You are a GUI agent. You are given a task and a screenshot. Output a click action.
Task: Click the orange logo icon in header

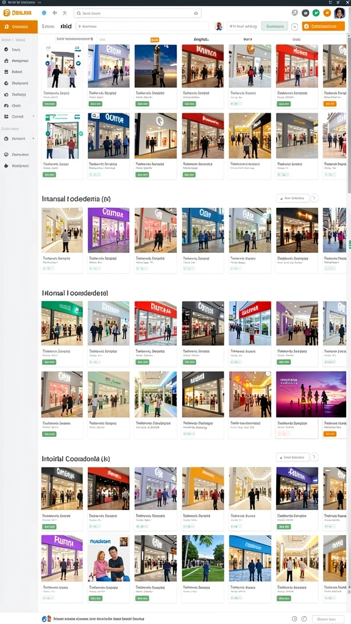[6, 13]
